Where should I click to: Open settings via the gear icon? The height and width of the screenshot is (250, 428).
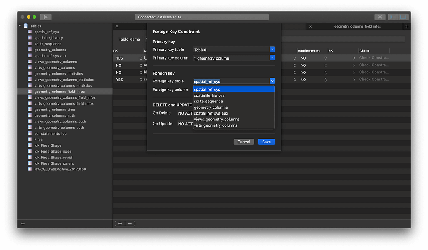pos(380,17)
